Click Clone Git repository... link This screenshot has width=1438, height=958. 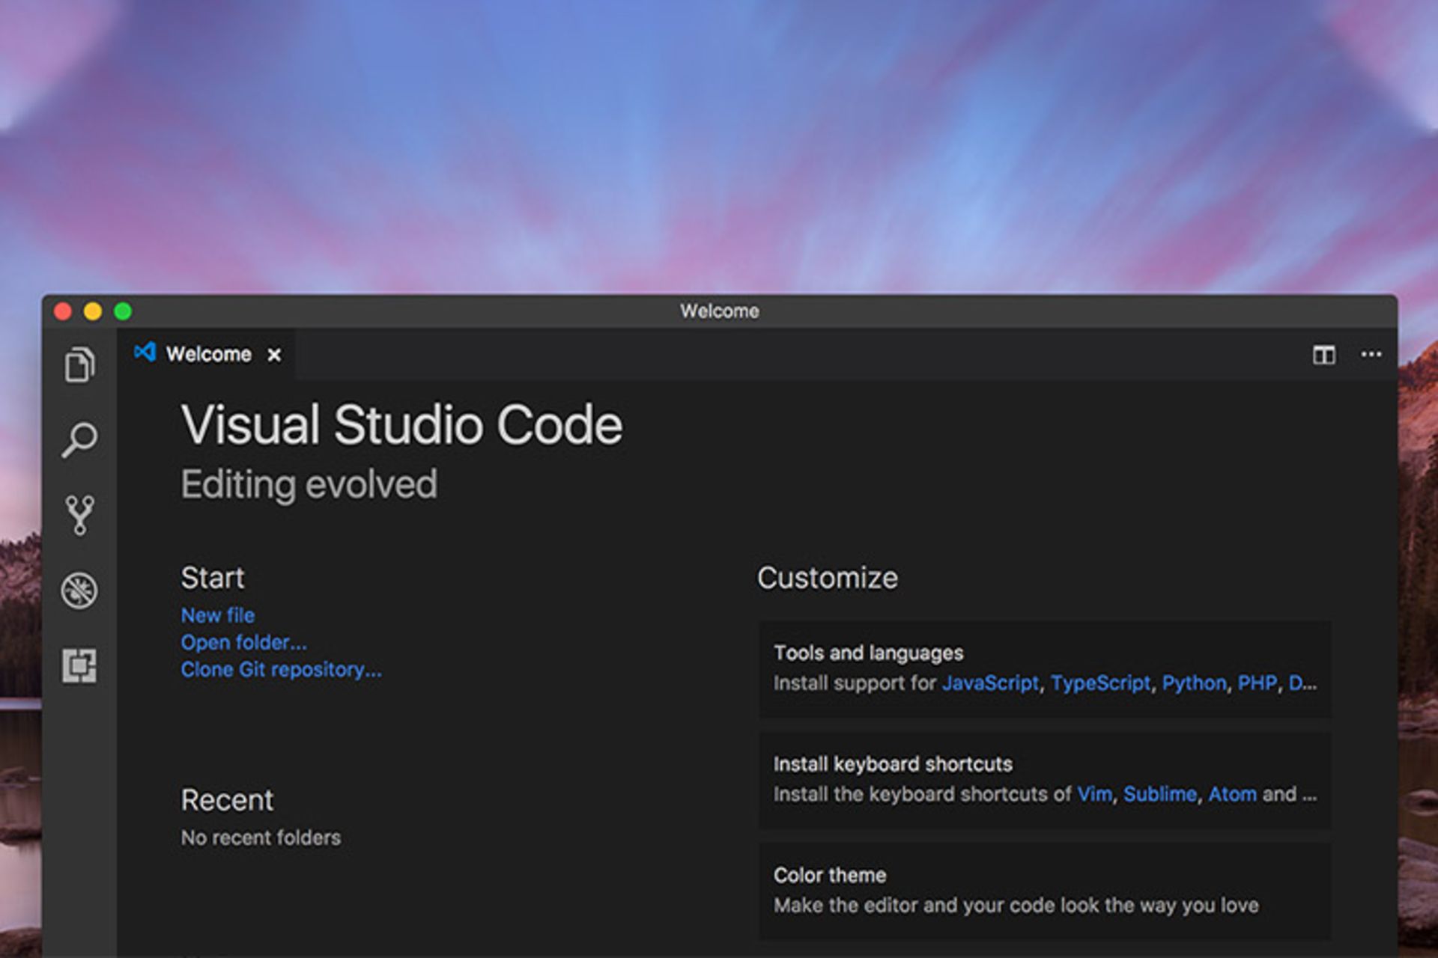281,669
